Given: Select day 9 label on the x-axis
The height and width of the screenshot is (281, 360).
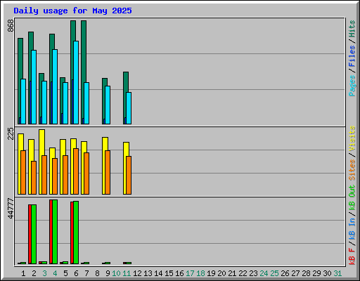Looking at the screenshot, I should [108, 273].
